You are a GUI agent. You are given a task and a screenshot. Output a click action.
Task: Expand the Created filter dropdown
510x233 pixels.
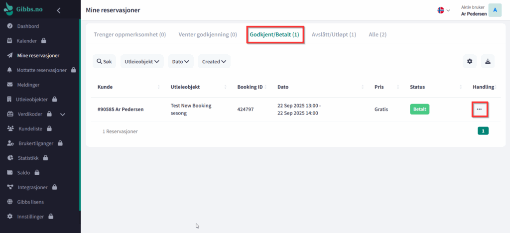tap(214, 62)
